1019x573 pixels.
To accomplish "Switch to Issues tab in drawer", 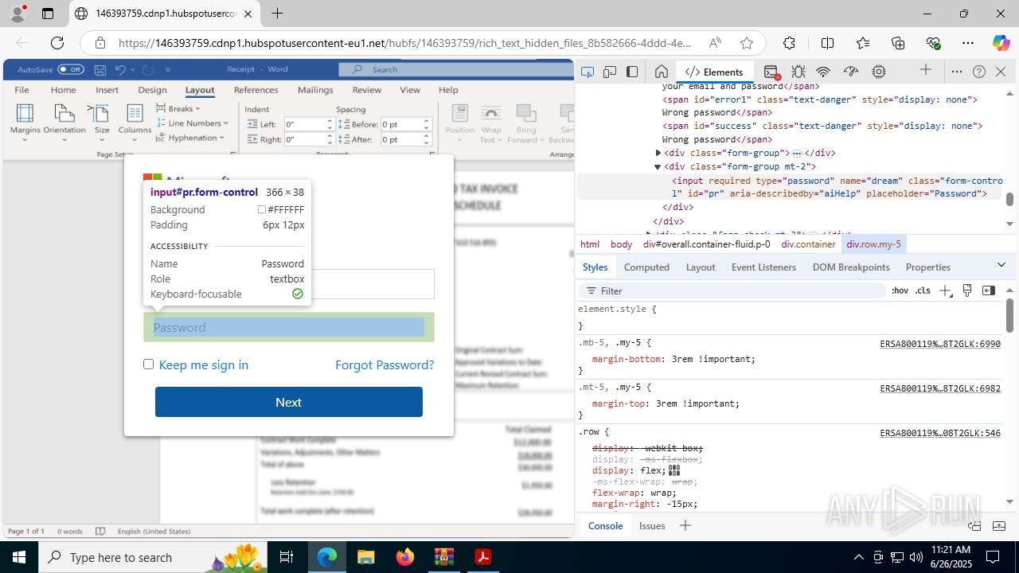I will (x=652, y=525).
